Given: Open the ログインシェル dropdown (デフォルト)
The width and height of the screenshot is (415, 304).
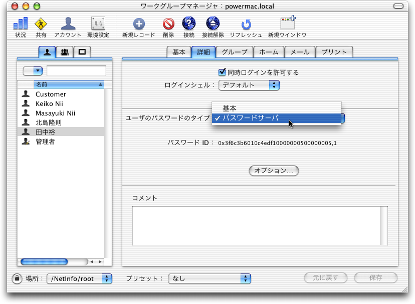Looking at the screenshot, I should [x=249, y=85].
